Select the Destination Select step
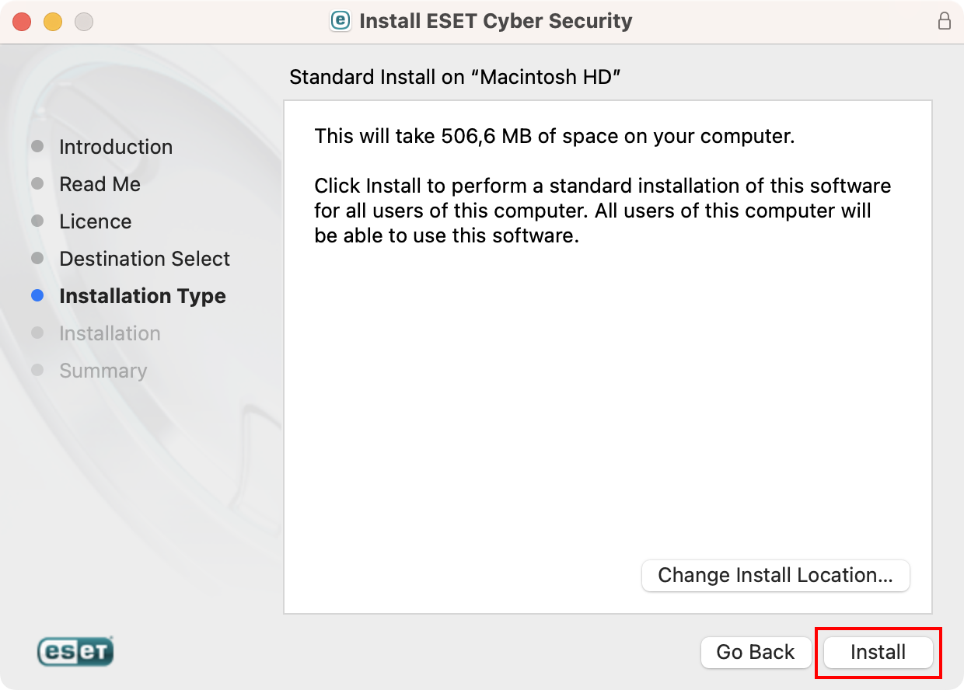 tap(145, 259)
